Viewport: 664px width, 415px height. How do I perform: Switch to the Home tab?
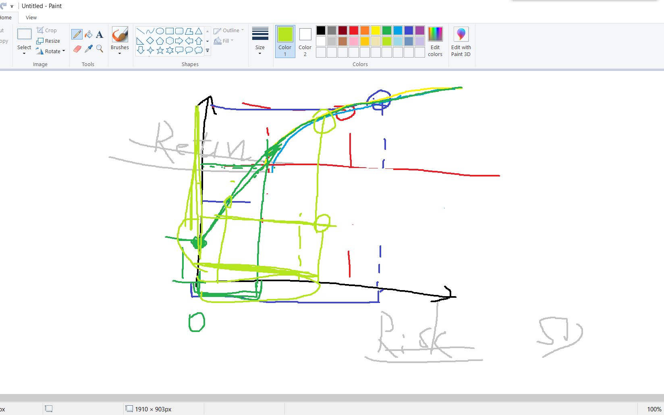6,18
